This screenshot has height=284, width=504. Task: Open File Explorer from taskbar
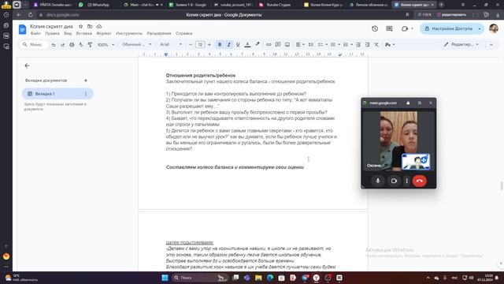click(258, 278)
